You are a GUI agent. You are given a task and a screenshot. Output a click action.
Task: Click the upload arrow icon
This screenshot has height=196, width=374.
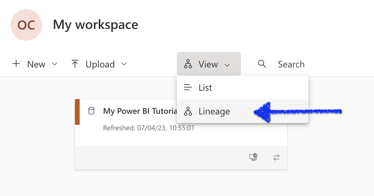(x=75, y=64)
